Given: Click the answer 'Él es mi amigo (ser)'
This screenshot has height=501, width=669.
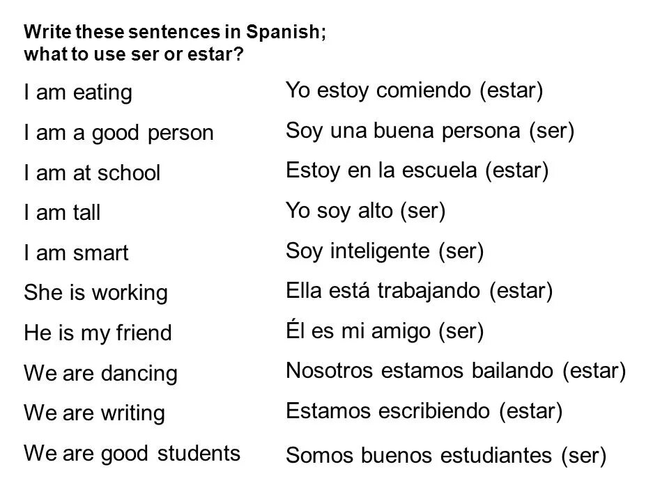Looking at the screenshot, I should pos(385,331).
